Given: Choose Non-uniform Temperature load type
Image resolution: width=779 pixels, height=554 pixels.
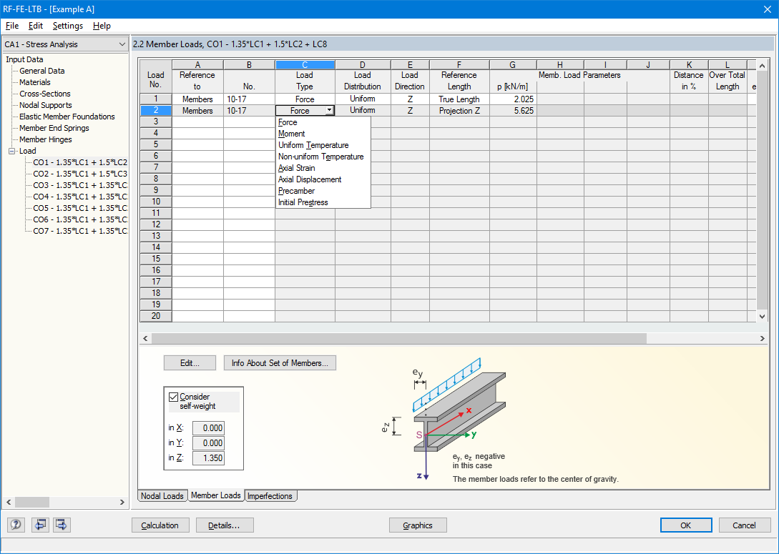Looking at the screenshot, I should pos(323,157).
